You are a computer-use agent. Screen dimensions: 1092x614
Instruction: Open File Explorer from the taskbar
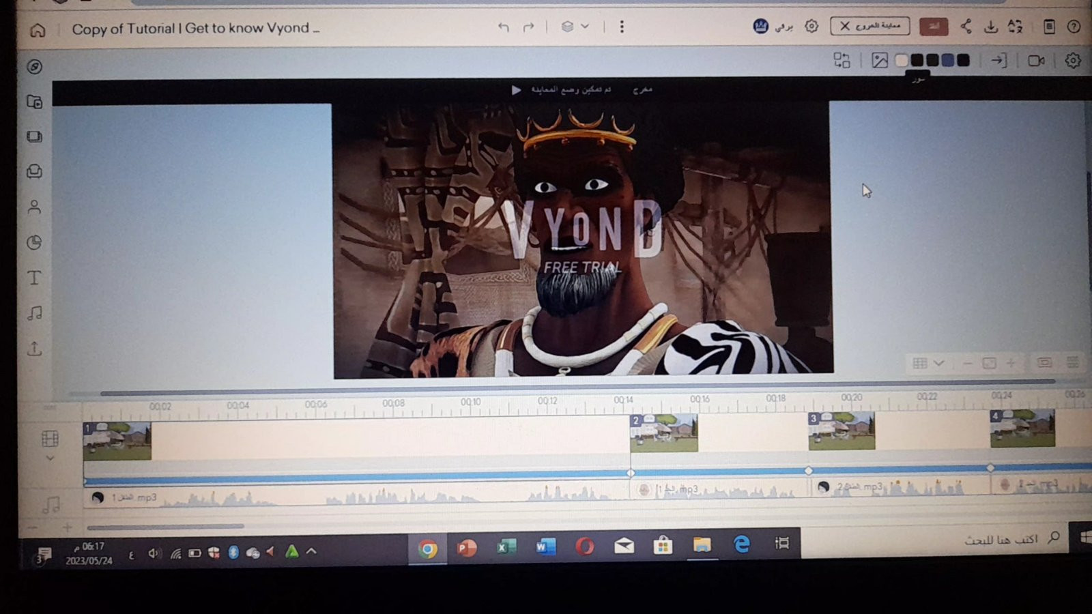(x=702, y=544)
